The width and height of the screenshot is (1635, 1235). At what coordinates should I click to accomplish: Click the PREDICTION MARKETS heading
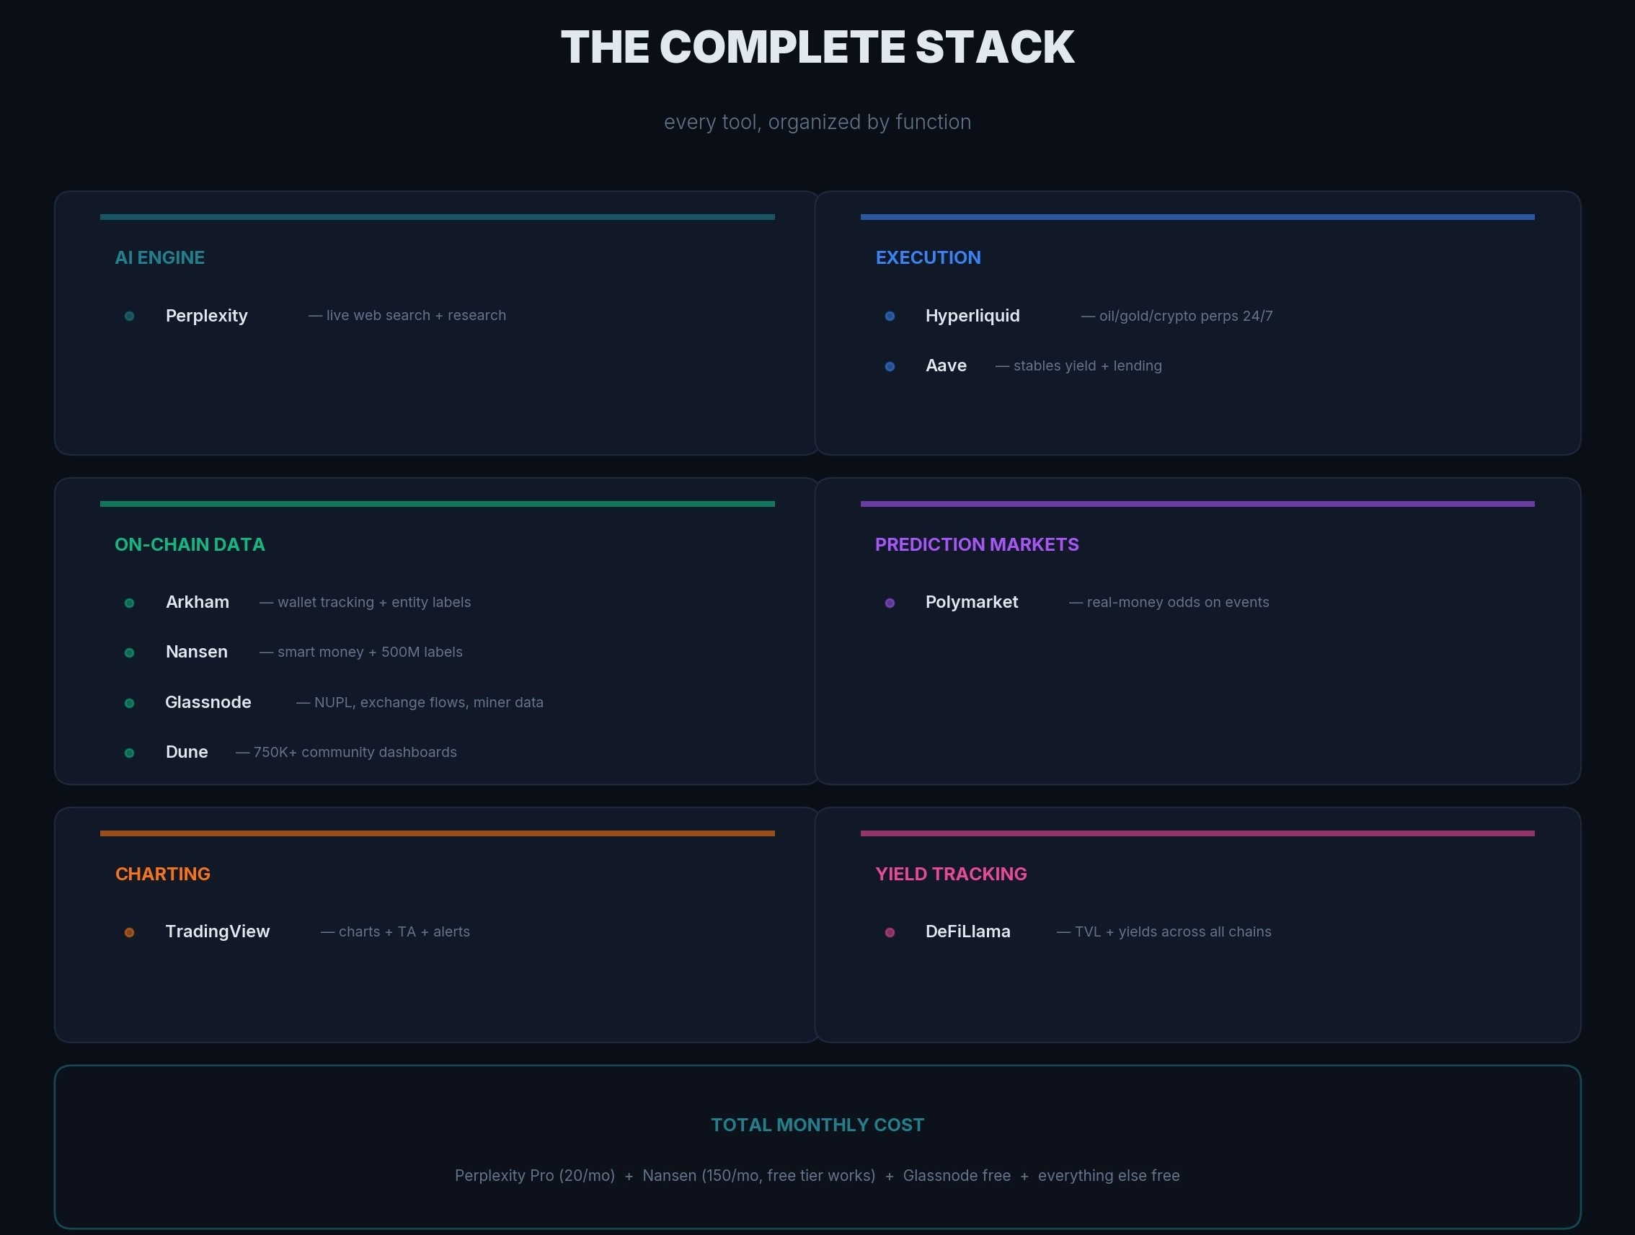tap(976, 545)
